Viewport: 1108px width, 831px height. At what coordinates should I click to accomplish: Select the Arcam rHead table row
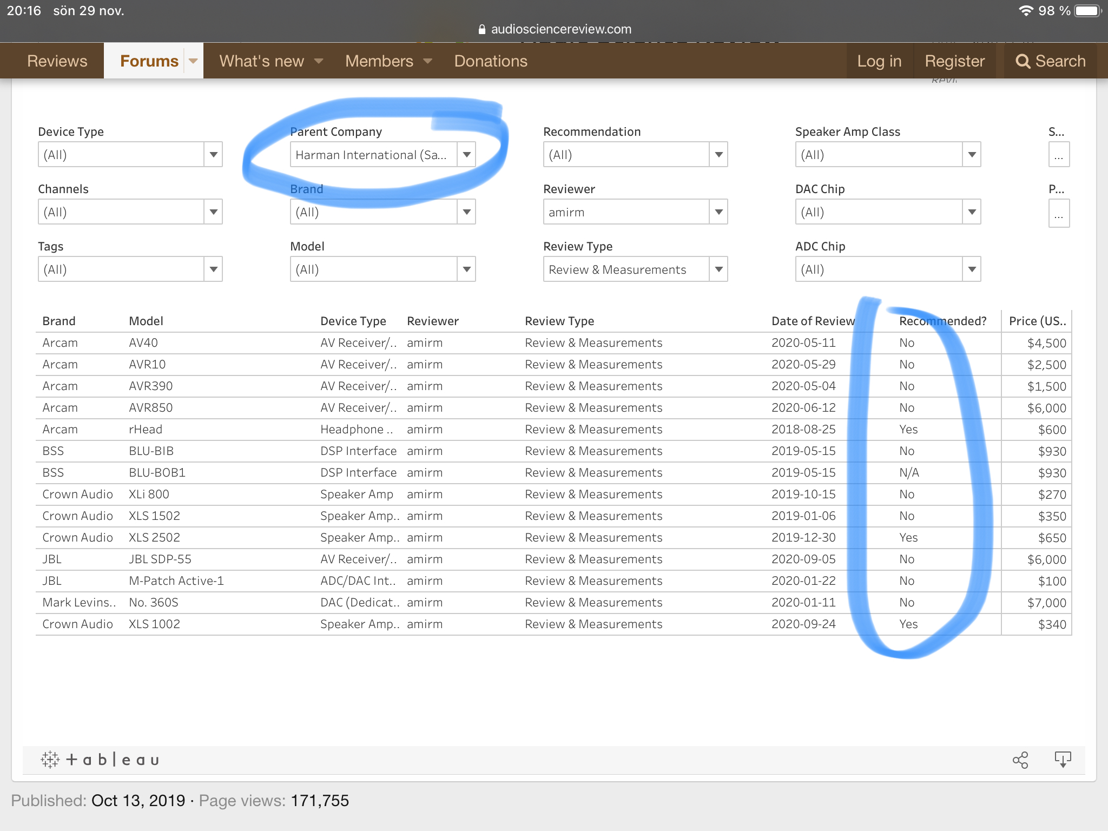(x=146, y=430)
